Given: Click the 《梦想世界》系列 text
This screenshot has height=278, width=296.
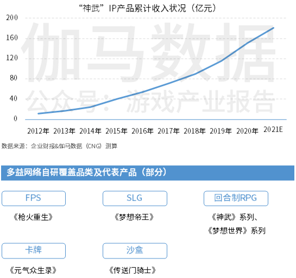Looking at the screenshot, I should [237, 231].
